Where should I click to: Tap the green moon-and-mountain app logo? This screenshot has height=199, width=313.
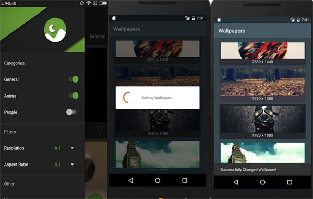(x=55, y=30)
